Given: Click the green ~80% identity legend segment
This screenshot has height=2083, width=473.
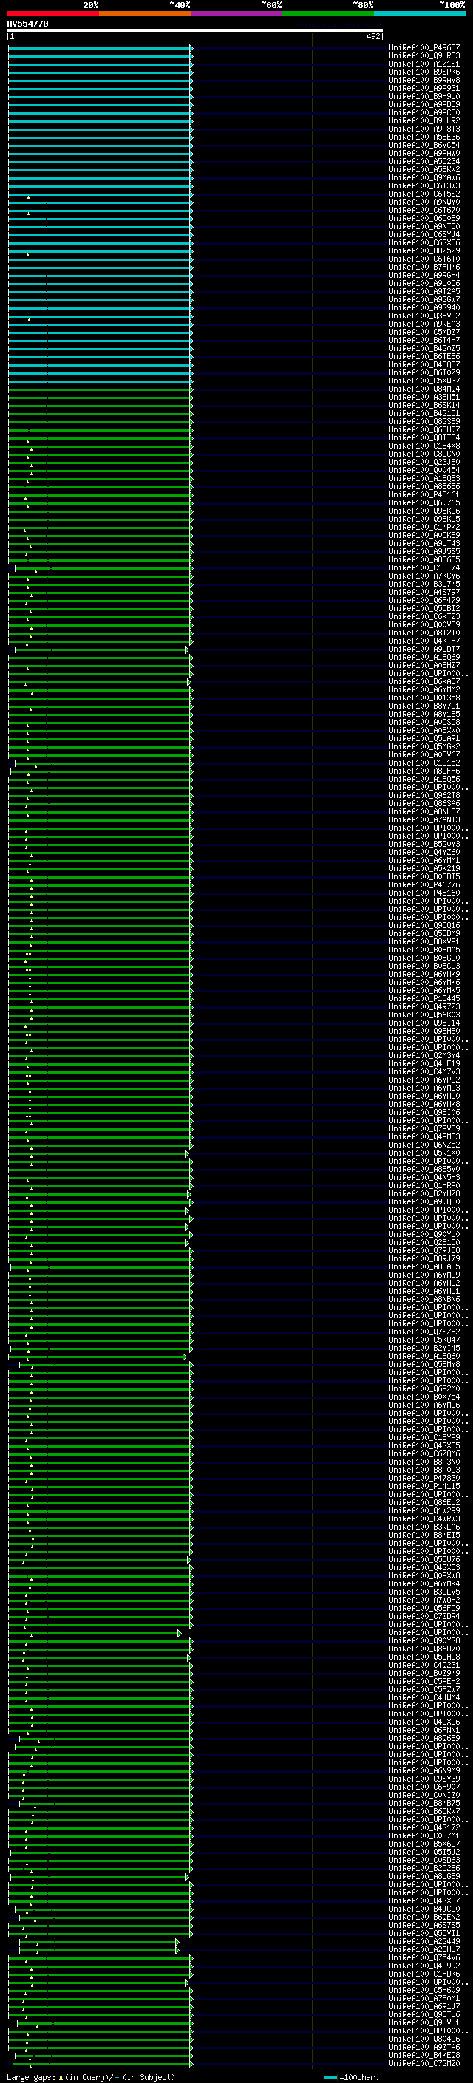Looking at the screenshot, I should pyautogui.click(x=328, y=13).
